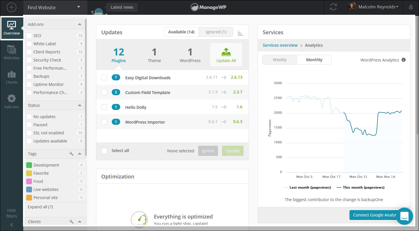Click the sync/refresh icon in the top bar
This screenshot has height=231, width=419.
pyautogui.click(x=333, y=7)
